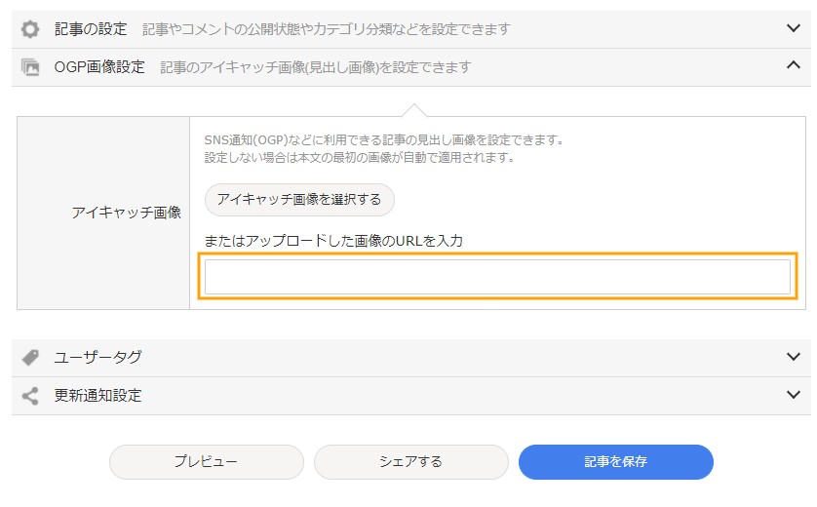
Task: Select the OGP画像設定 header label
Action: click(x=99, y=67)
